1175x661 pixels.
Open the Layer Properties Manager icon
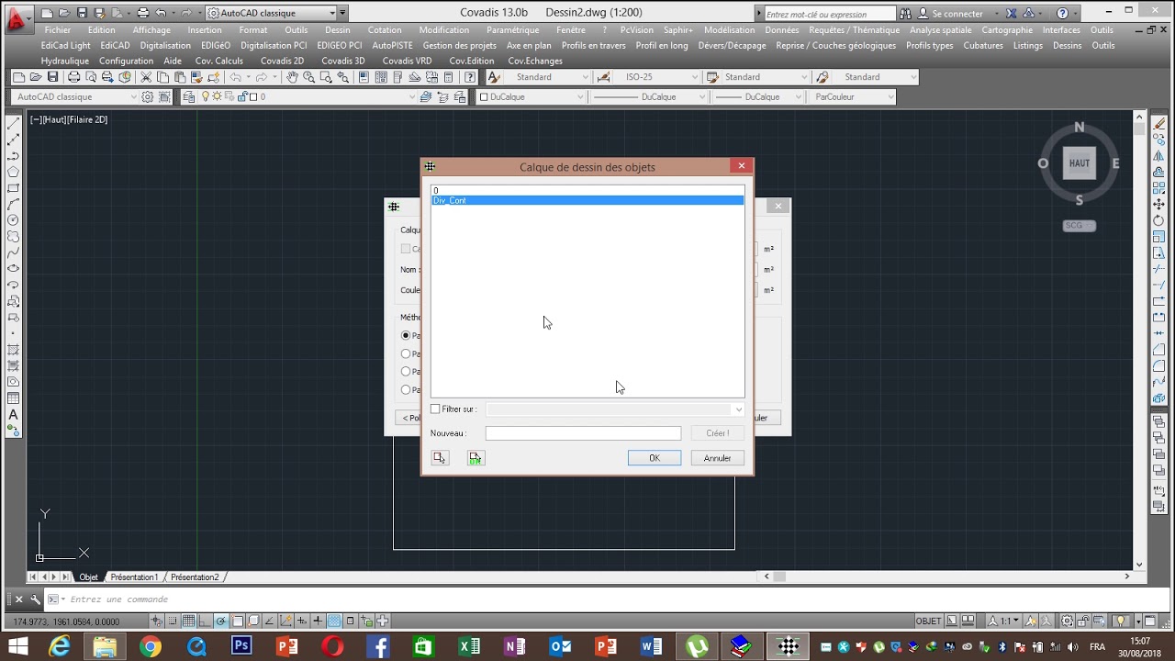189,96
